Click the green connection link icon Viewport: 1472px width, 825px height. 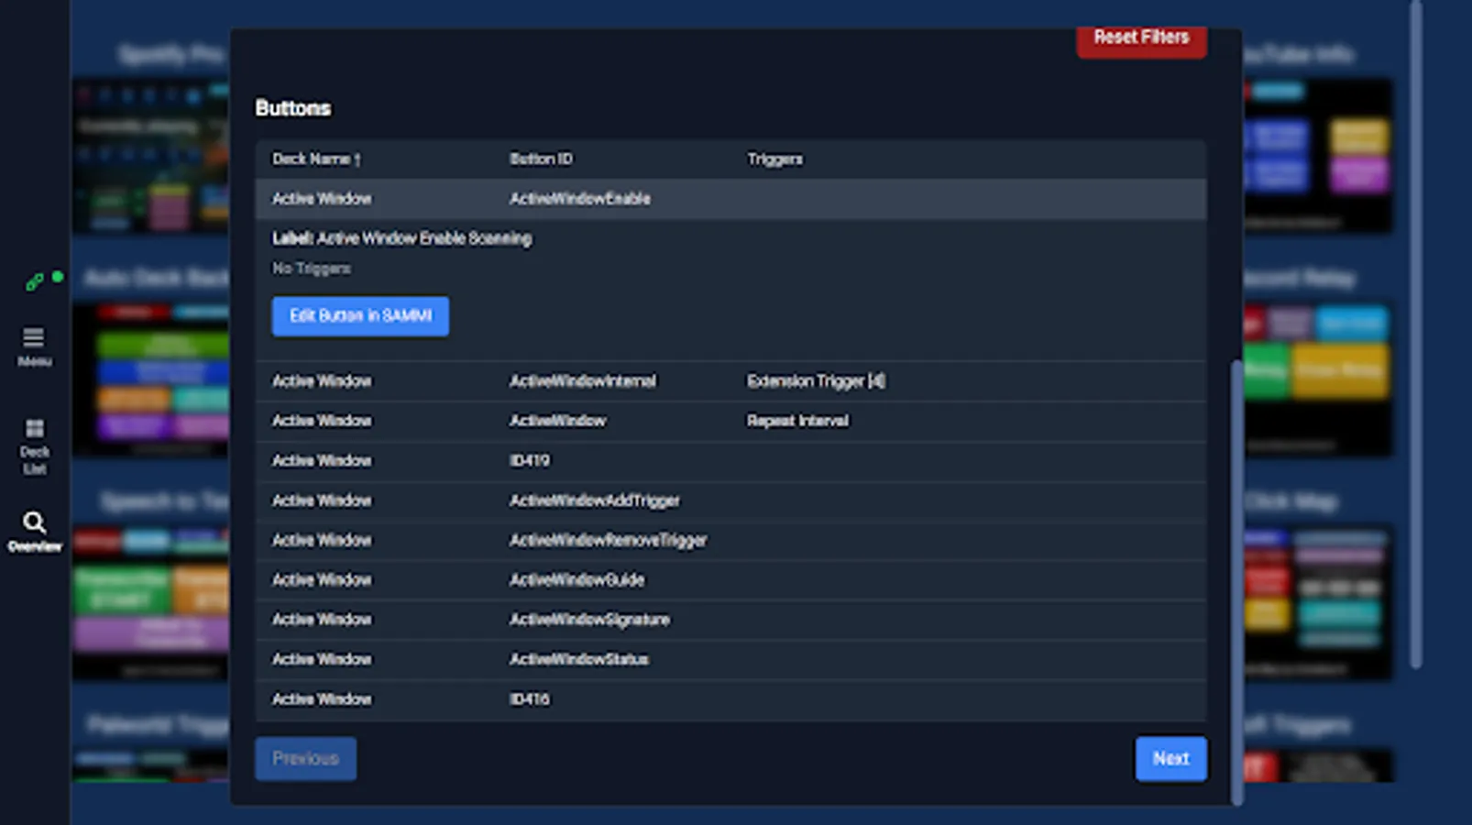(36, 281)
